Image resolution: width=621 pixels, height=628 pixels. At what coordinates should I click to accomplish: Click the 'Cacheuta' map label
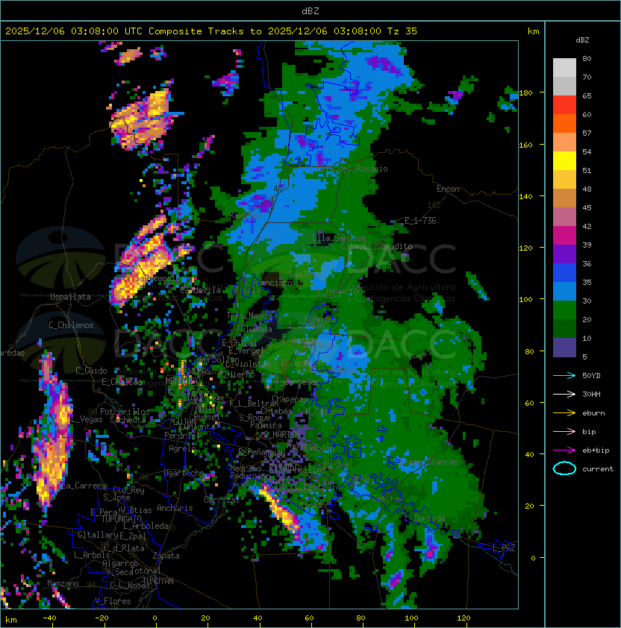pyautogui.click(x=128, y=419)
